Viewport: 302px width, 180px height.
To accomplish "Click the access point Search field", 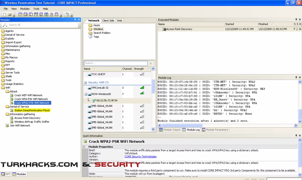I will point(116,63).
